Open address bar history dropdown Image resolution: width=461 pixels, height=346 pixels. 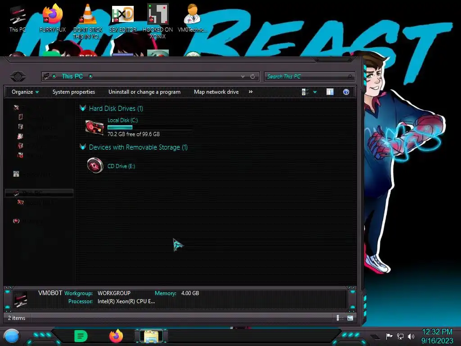pos(243,77)
